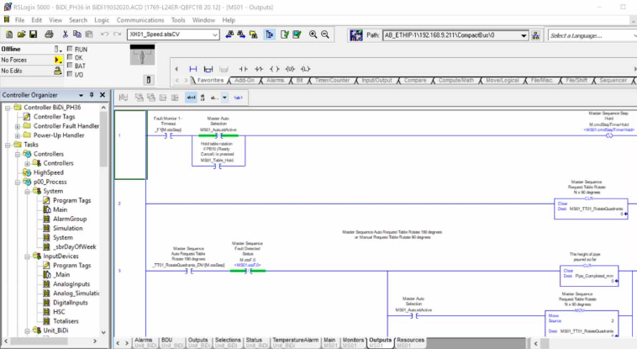Switch to the Resources MS01 routine tab
The image size is (637, 349).
point(410,342)
